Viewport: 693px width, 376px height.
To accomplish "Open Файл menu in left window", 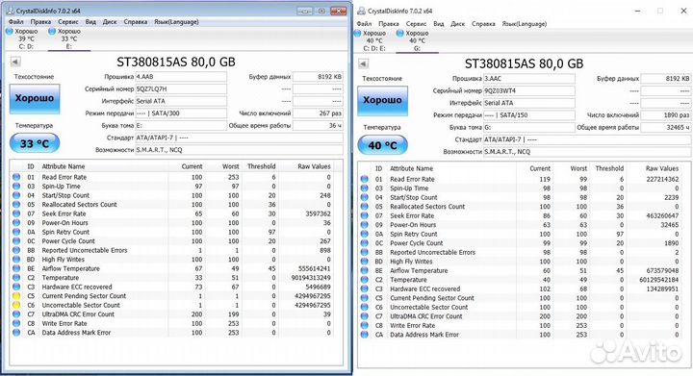I will click(16, 21).
